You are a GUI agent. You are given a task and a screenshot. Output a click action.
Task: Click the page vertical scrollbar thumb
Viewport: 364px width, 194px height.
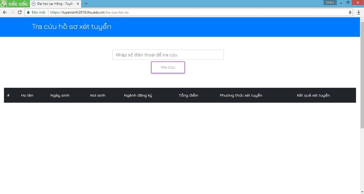pos(362,75)
